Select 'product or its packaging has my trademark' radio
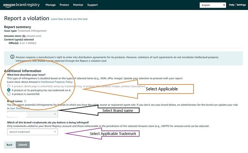This screenshot has width=248, height=153. [9, 90]
